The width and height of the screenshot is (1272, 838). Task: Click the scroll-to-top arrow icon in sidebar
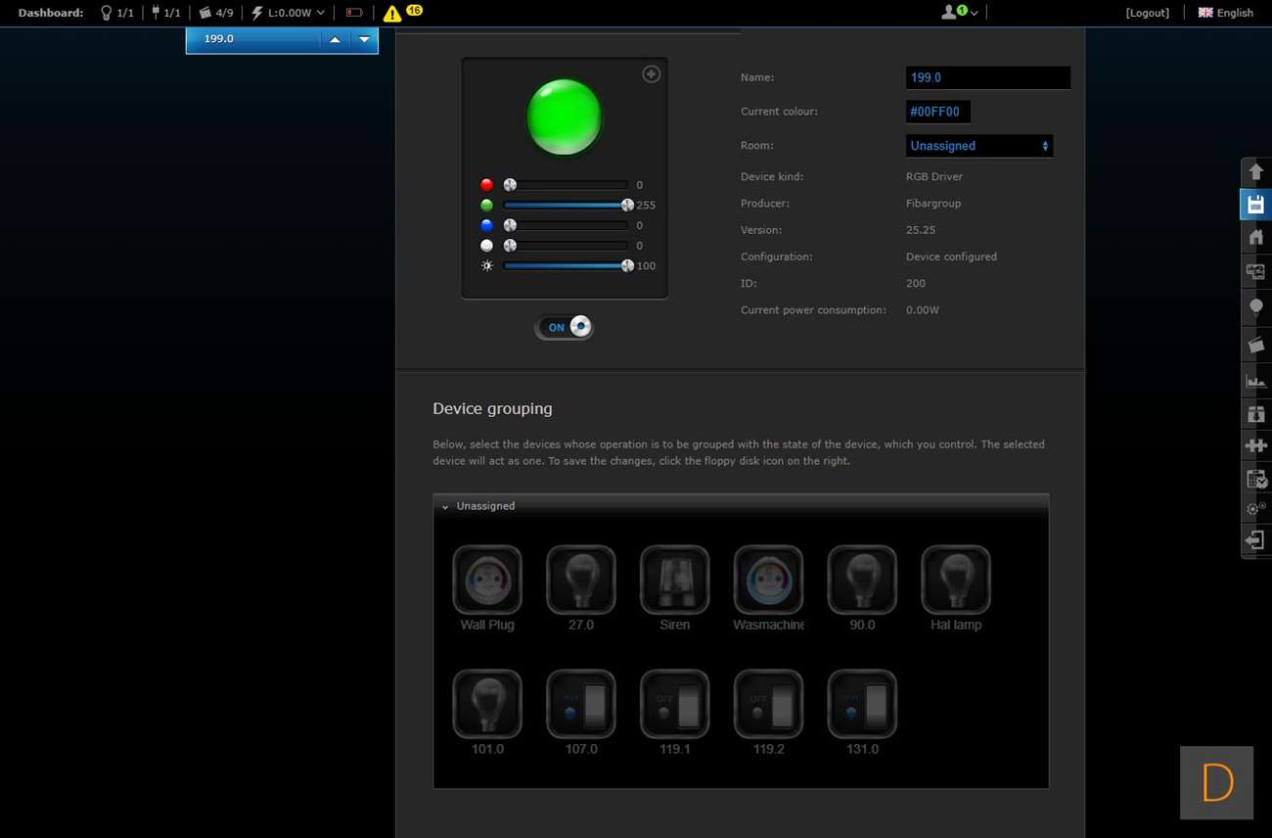(1255, 172)
